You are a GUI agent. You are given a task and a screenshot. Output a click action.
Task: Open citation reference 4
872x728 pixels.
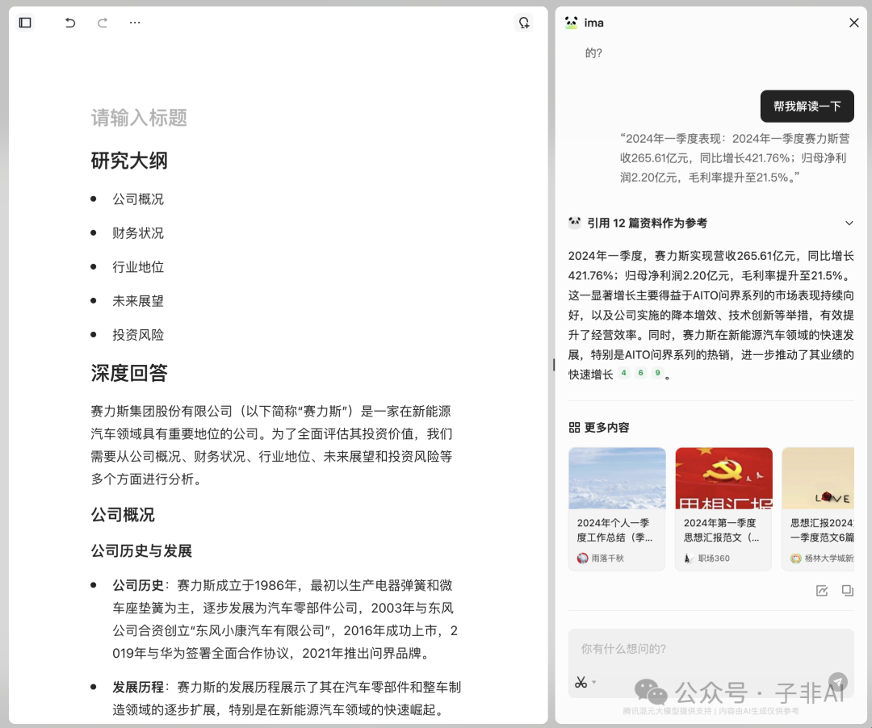(x=624, y=373)
